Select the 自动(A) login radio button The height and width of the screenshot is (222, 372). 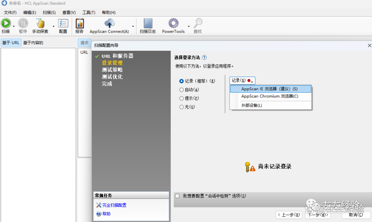tap(182, 90)
